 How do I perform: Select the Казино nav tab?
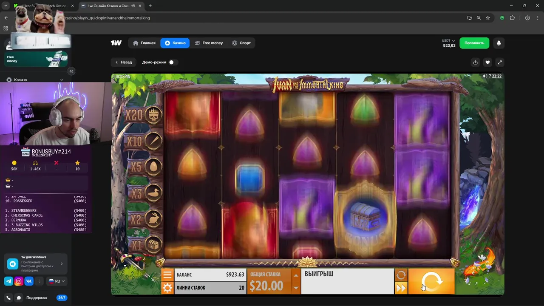[175, 43]
